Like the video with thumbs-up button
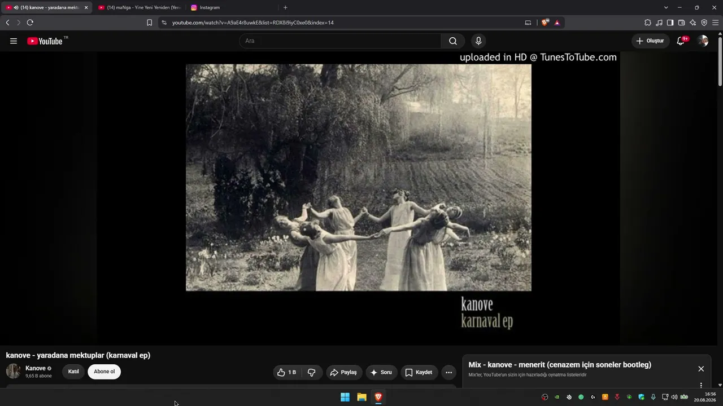The width and height of the screenshot is (723, 406). tap(287, 372)
